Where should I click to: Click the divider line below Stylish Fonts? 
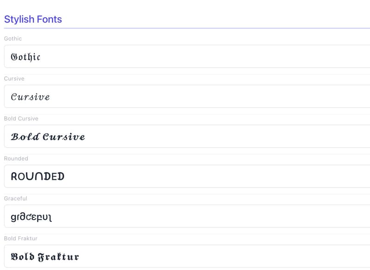(x=185, y=29)
